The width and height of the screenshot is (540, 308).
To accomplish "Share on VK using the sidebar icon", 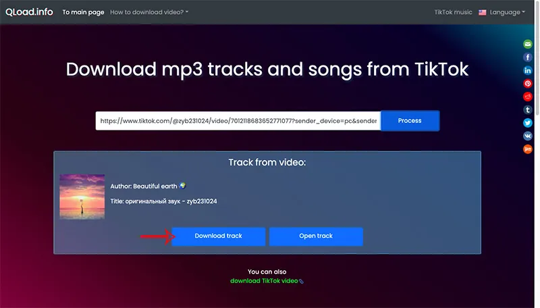I will [x=528, y=136].
